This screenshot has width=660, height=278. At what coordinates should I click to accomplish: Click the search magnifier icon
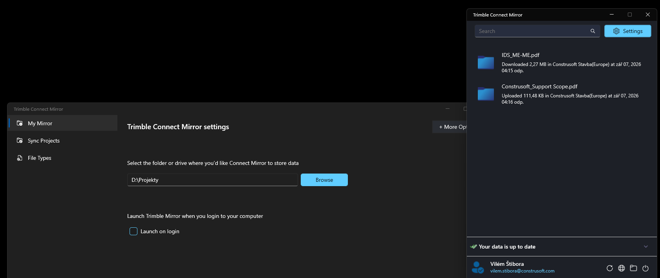[x=593, y=31]
